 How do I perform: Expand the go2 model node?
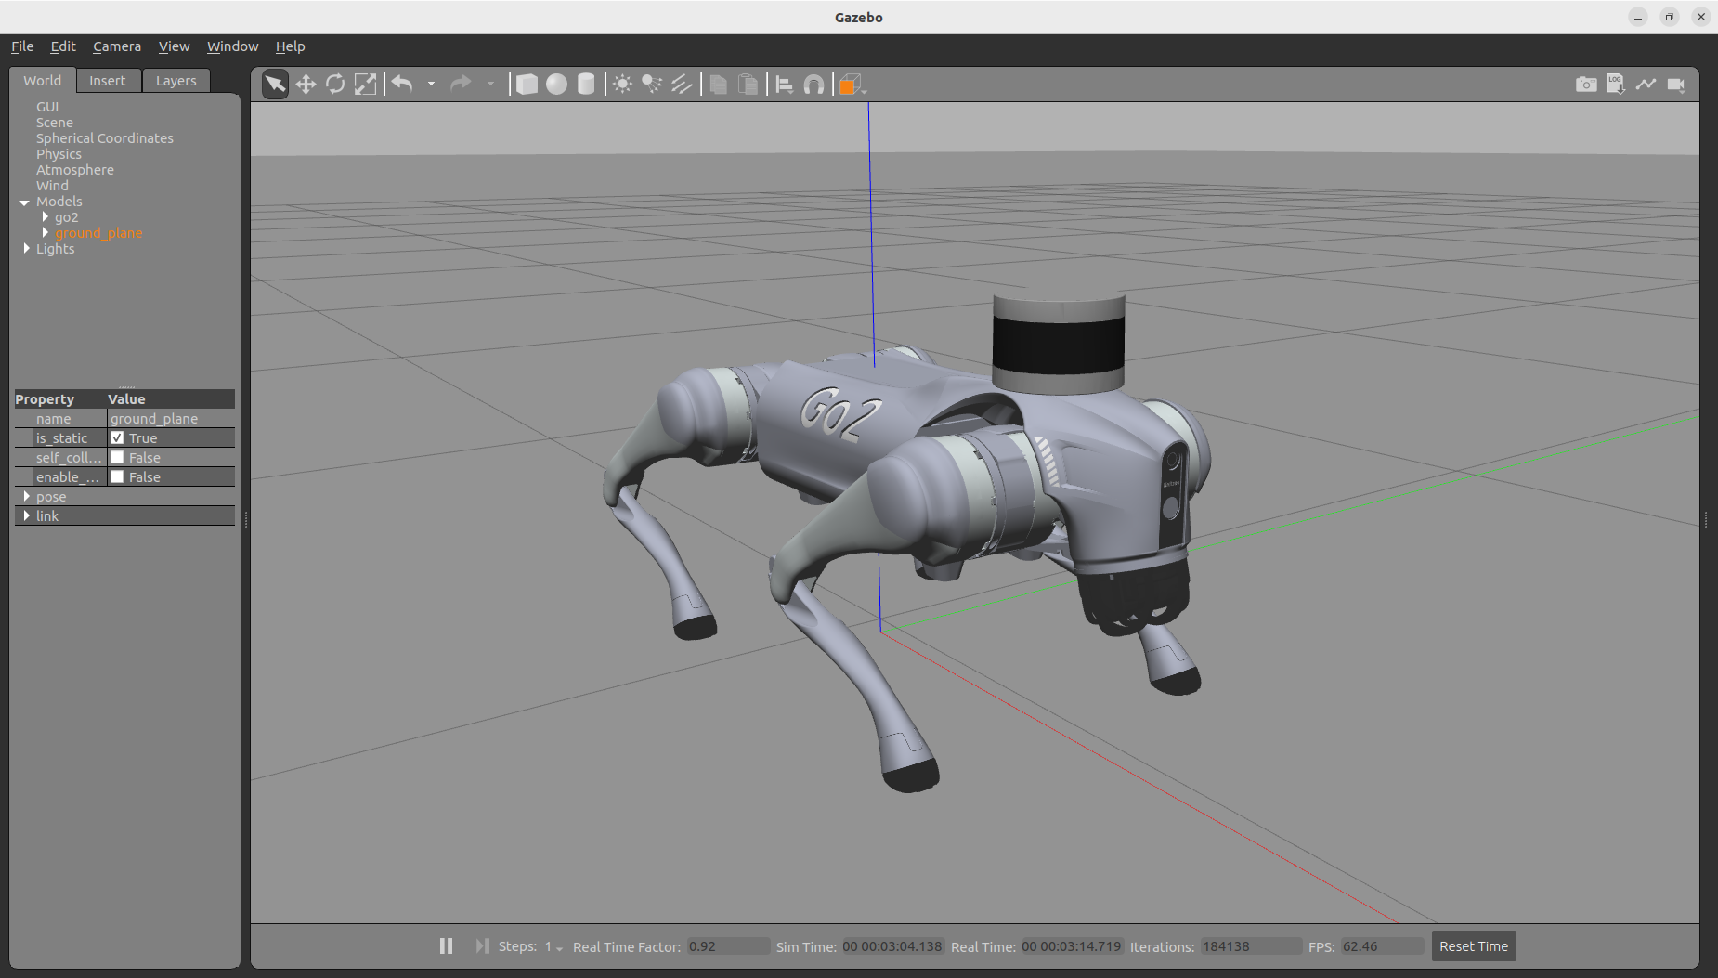tap(45, 216)
